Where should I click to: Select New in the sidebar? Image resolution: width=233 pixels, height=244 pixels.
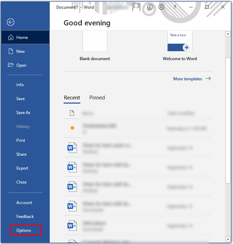pos(25,51)
